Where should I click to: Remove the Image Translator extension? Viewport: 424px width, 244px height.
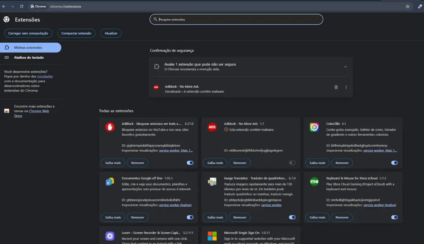[240, 218]
